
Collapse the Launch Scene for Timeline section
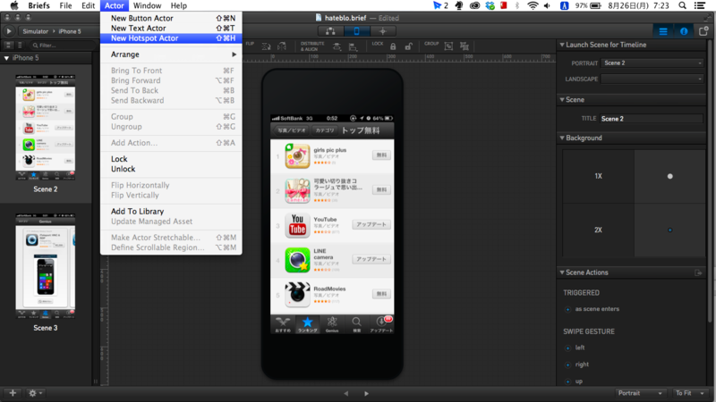click(562, 45)
